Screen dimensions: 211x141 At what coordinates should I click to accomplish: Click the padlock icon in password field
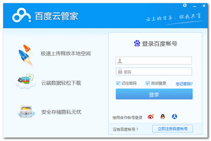[120, 71]
